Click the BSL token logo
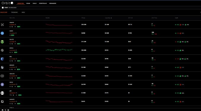This screenshot has width=201, height=111. click(x=2, y=59)
